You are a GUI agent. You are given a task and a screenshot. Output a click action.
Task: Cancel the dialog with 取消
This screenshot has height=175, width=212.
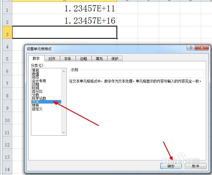click(x=196, y=166)
